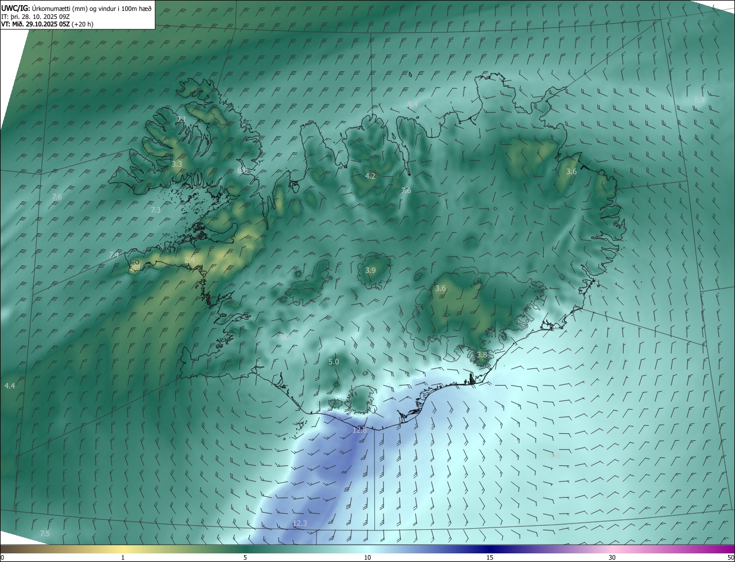The height and width of the screenshot is (562, 735).
Task: Click the 4.2 value label on the map
Action: pos(370,176)
